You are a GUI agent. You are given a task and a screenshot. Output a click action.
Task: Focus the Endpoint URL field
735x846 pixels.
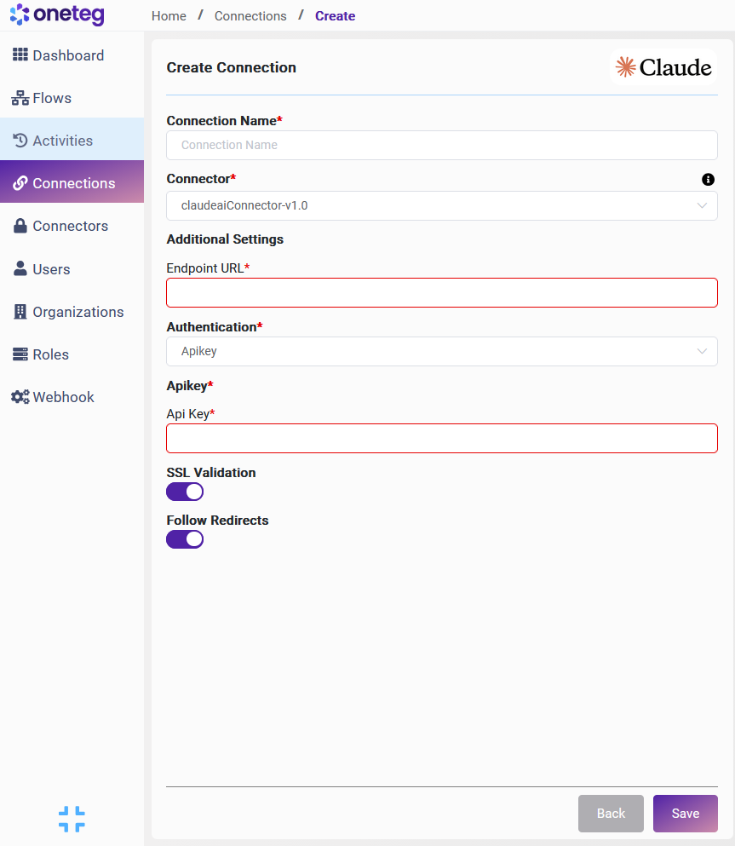pyautogui.click(x=441, y=292)
